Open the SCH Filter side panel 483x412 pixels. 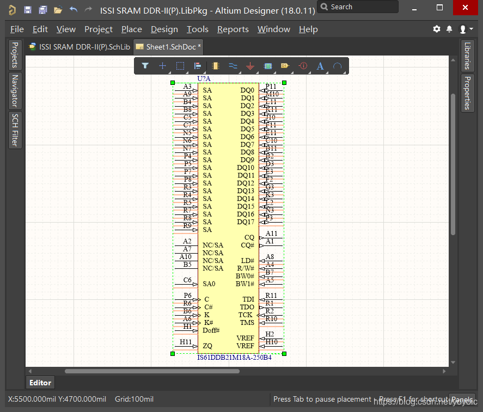point(15,130)
